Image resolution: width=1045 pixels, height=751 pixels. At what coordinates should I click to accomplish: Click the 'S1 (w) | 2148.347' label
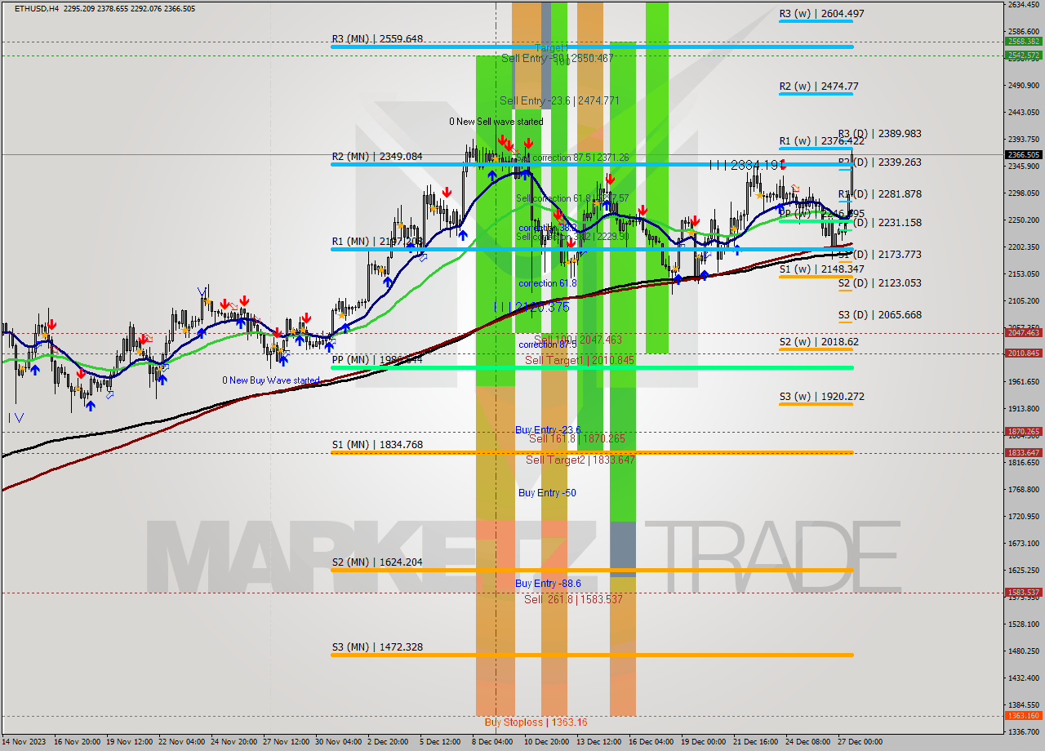(821, 269)
